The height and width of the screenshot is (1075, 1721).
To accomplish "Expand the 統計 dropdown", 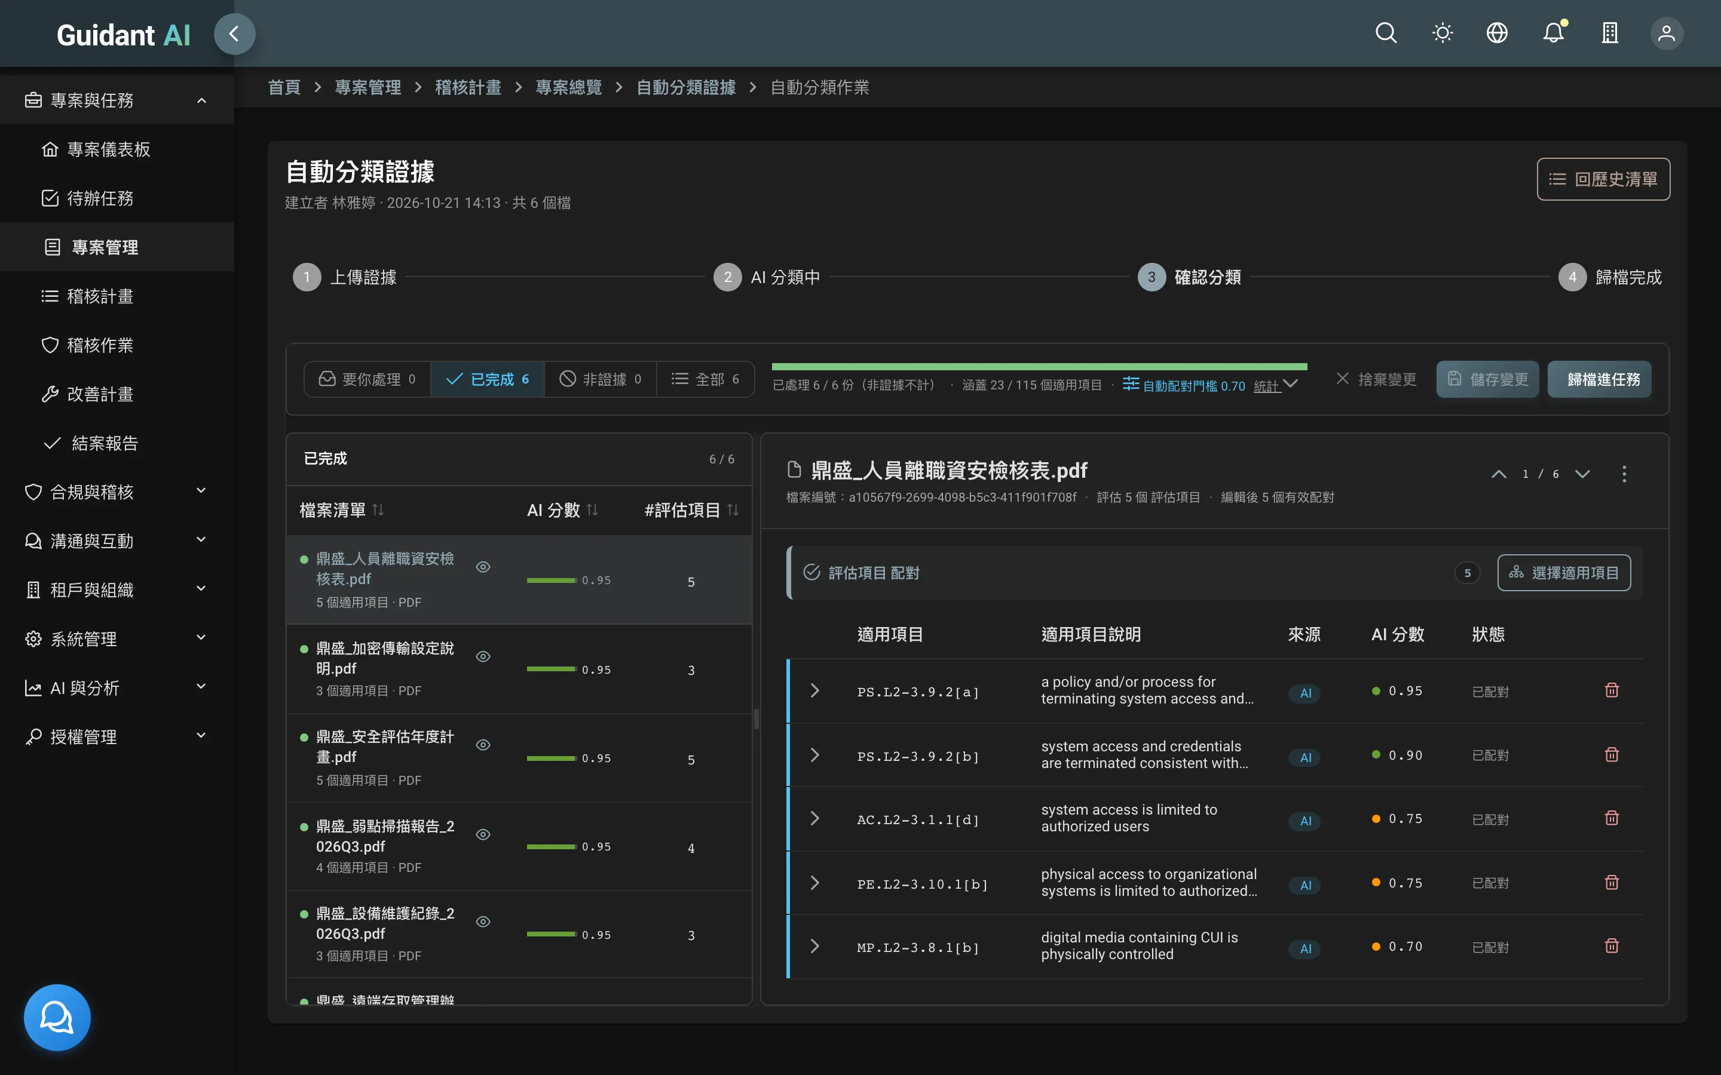I will (1276, 385).
